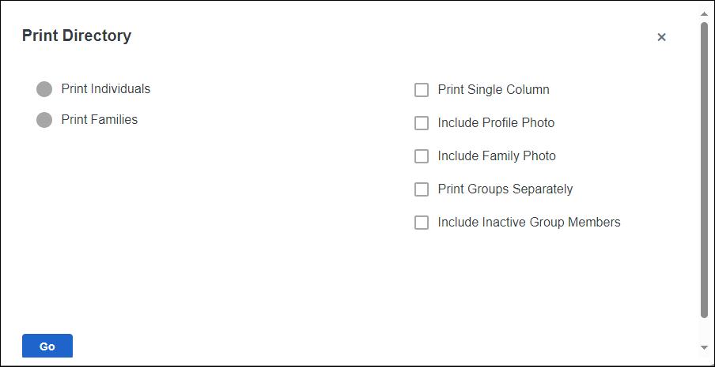Click the "Print Single Column" label text
This screenshot has width=715, height=367.
click(x=494, y=90)
